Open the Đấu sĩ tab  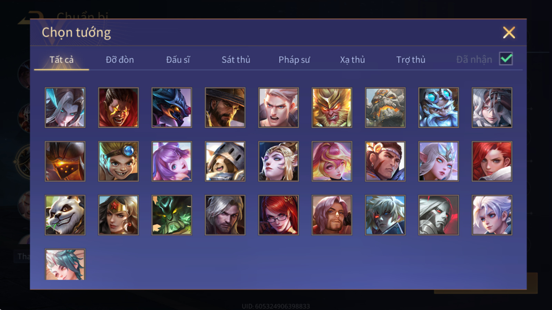[178, 60]
